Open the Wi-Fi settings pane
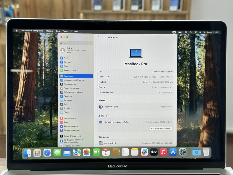 [x=76, y=58]
